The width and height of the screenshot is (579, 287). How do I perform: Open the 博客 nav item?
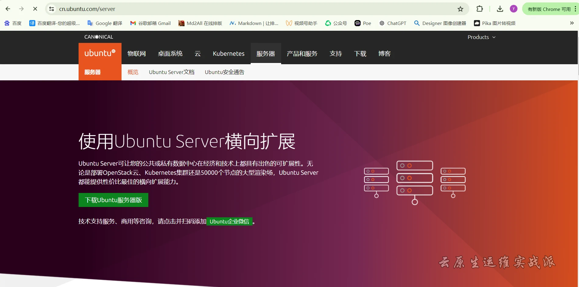click(x=384, y=54)
